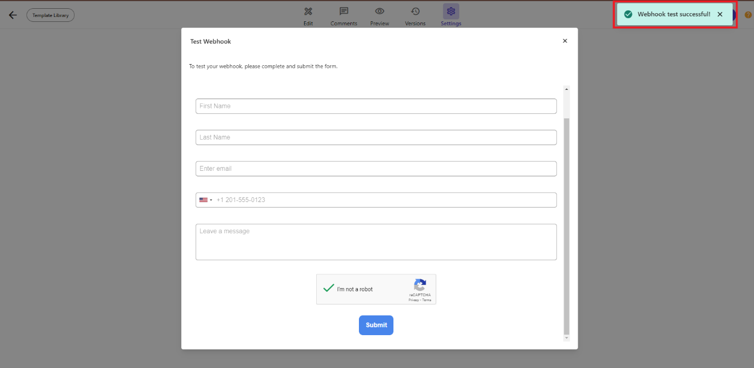Open the Settings gear icon

click(x=451, y=12)
